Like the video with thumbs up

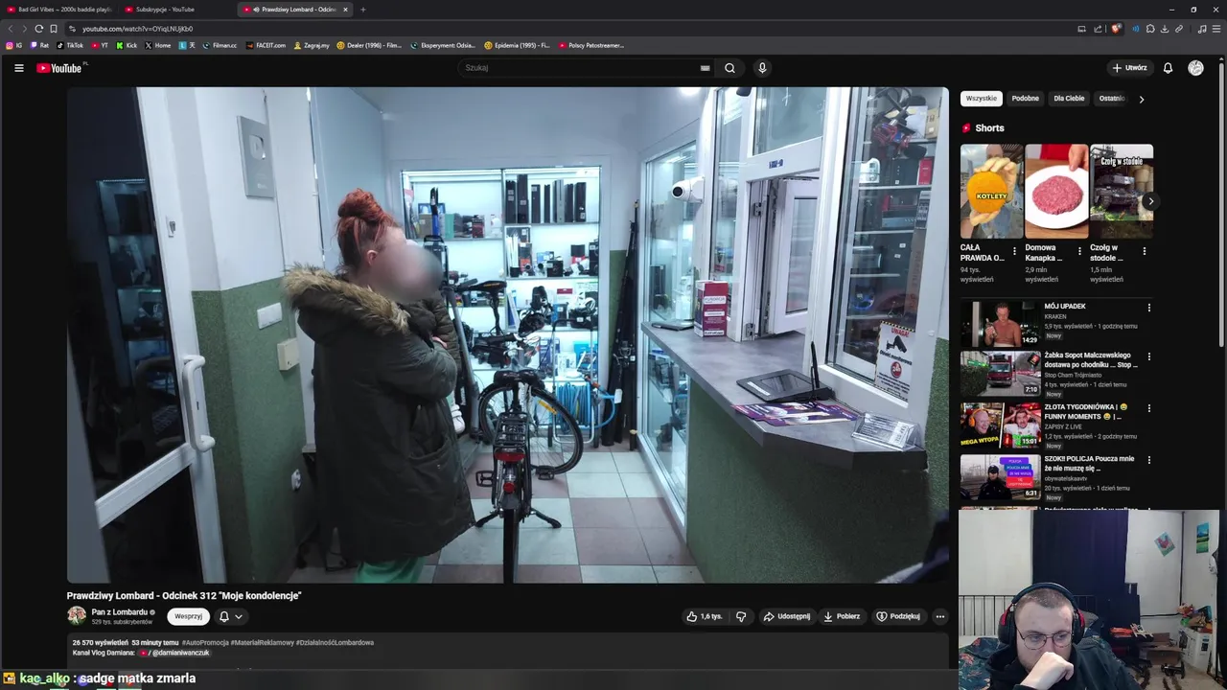click(x=705, y=616)
